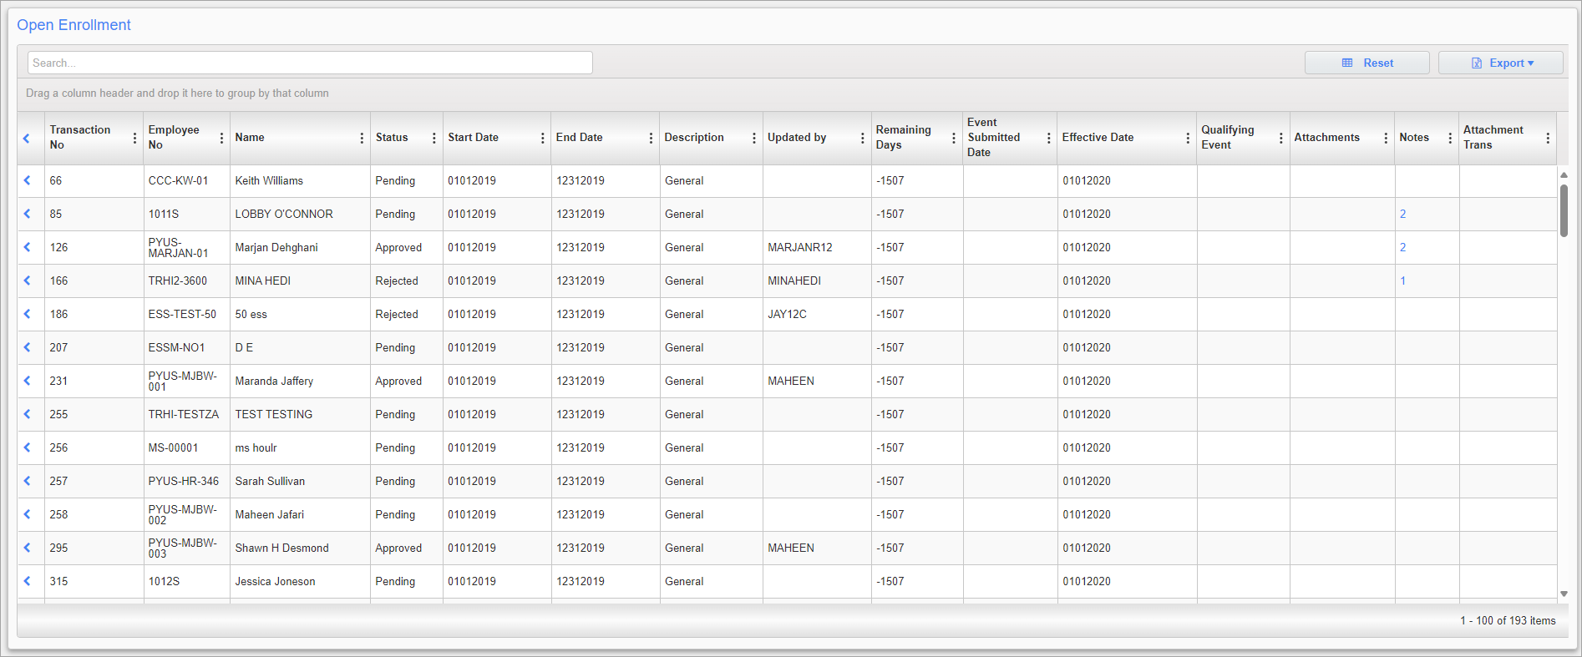Screen dimensions: 1582x657
Task: Open column menu for Start Date
Action: tap(543, 138)
